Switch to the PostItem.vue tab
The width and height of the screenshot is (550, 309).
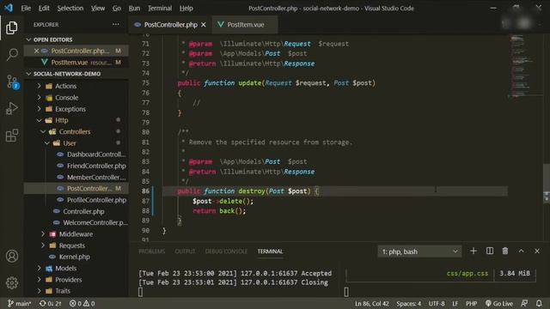click(245, 25)
